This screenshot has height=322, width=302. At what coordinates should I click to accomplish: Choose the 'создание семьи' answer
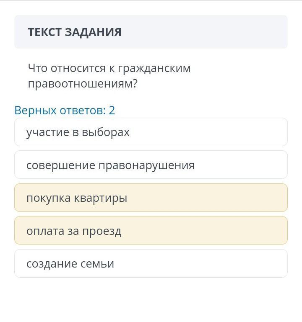point(151,263)
